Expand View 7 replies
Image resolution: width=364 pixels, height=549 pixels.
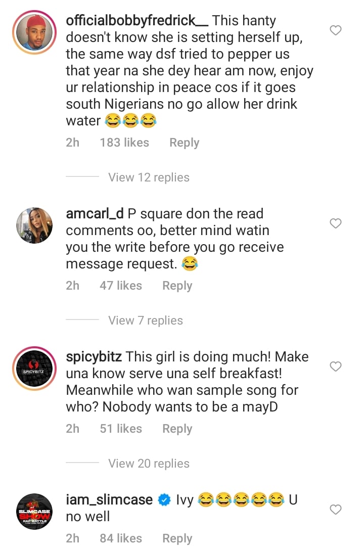[145, 321]
